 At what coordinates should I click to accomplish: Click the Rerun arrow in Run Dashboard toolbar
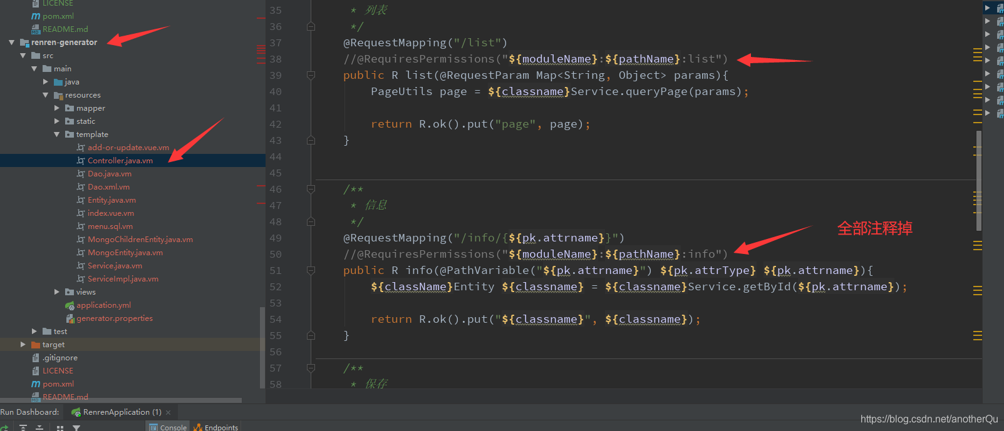[4, 428]
